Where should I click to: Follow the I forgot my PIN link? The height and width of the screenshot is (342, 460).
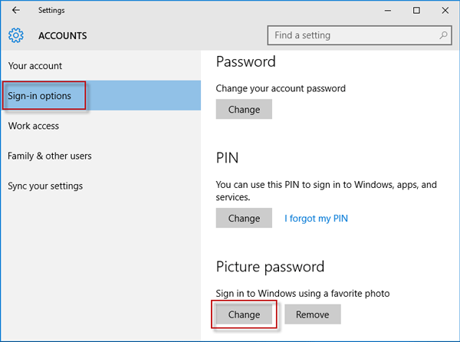(316, 219)
